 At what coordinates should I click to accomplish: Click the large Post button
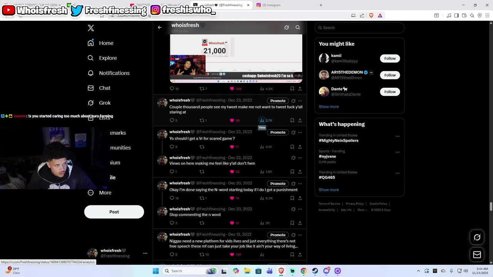(114, 212)
